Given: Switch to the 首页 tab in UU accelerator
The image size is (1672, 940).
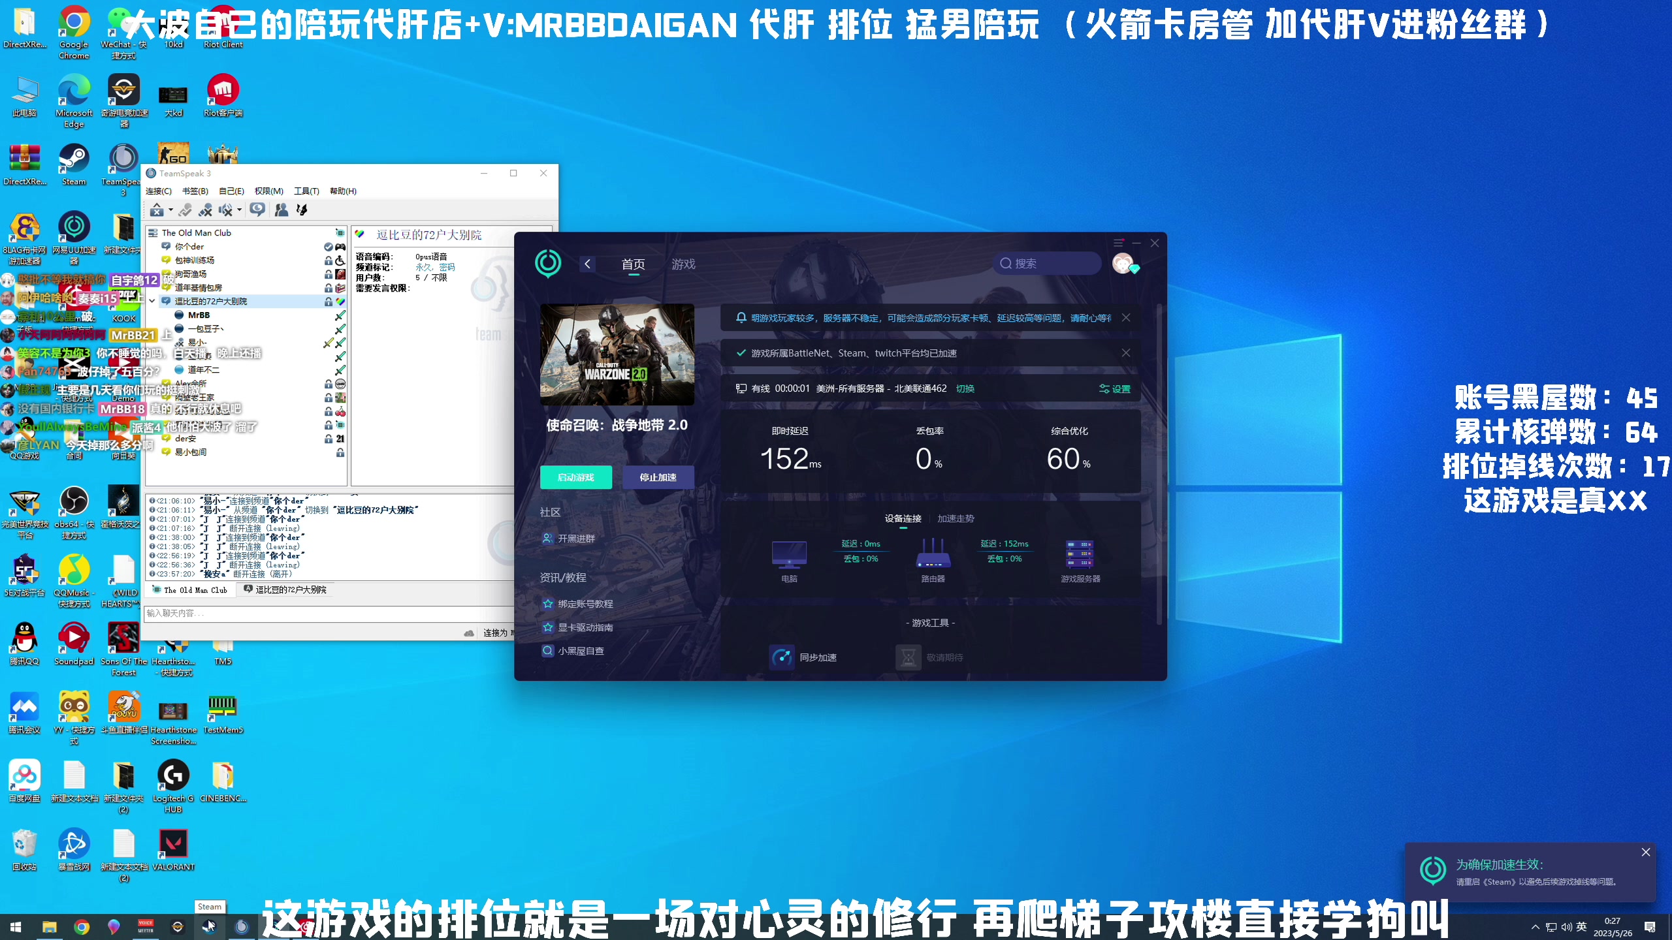Looking at the screenshot, I should pos(633,264).
